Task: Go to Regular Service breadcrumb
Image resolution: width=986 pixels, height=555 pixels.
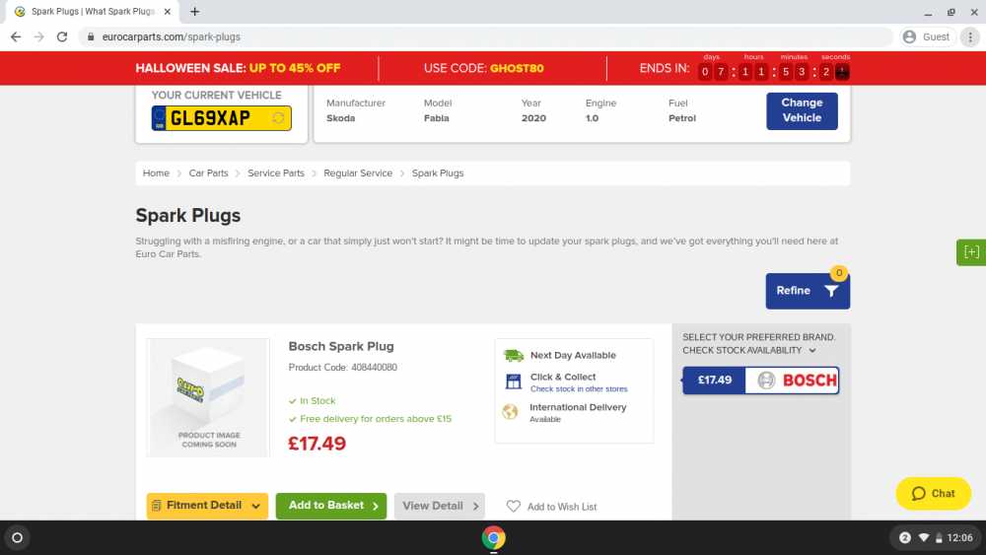Action: (x=358, y=173)
